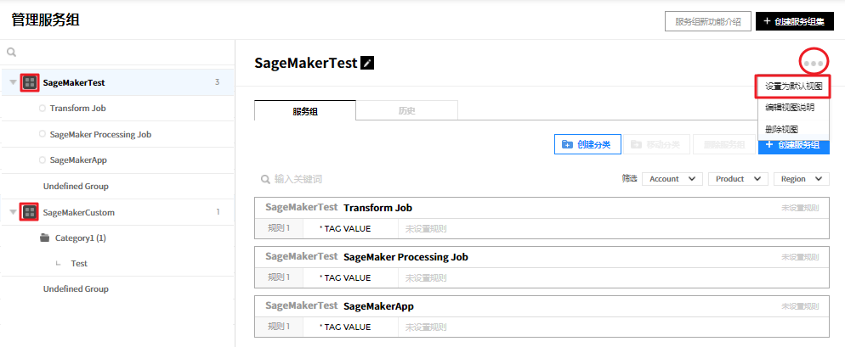845x347 pixels.
Task: Open the three-dot more options menu
Action: pos(814,62)
